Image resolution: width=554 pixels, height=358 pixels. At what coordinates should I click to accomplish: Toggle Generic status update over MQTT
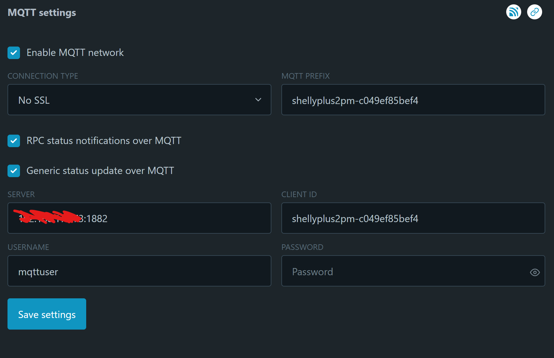(14, 171)
